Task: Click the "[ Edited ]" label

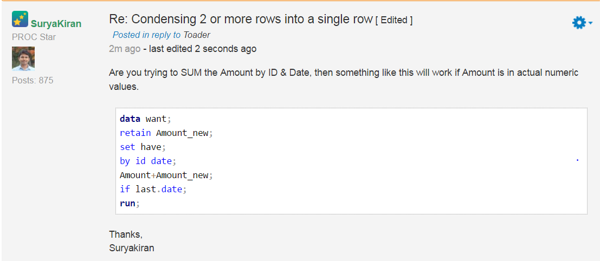Action: tap(394, 20)
